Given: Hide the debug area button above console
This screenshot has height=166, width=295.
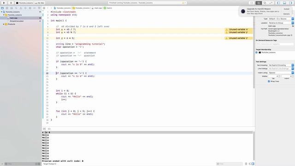Looking at the screenshot, I should click(44, 129).
